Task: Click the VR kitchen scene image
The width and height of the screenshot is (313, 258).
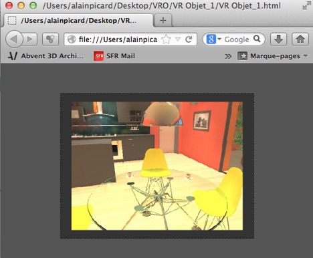Action: 157,166
